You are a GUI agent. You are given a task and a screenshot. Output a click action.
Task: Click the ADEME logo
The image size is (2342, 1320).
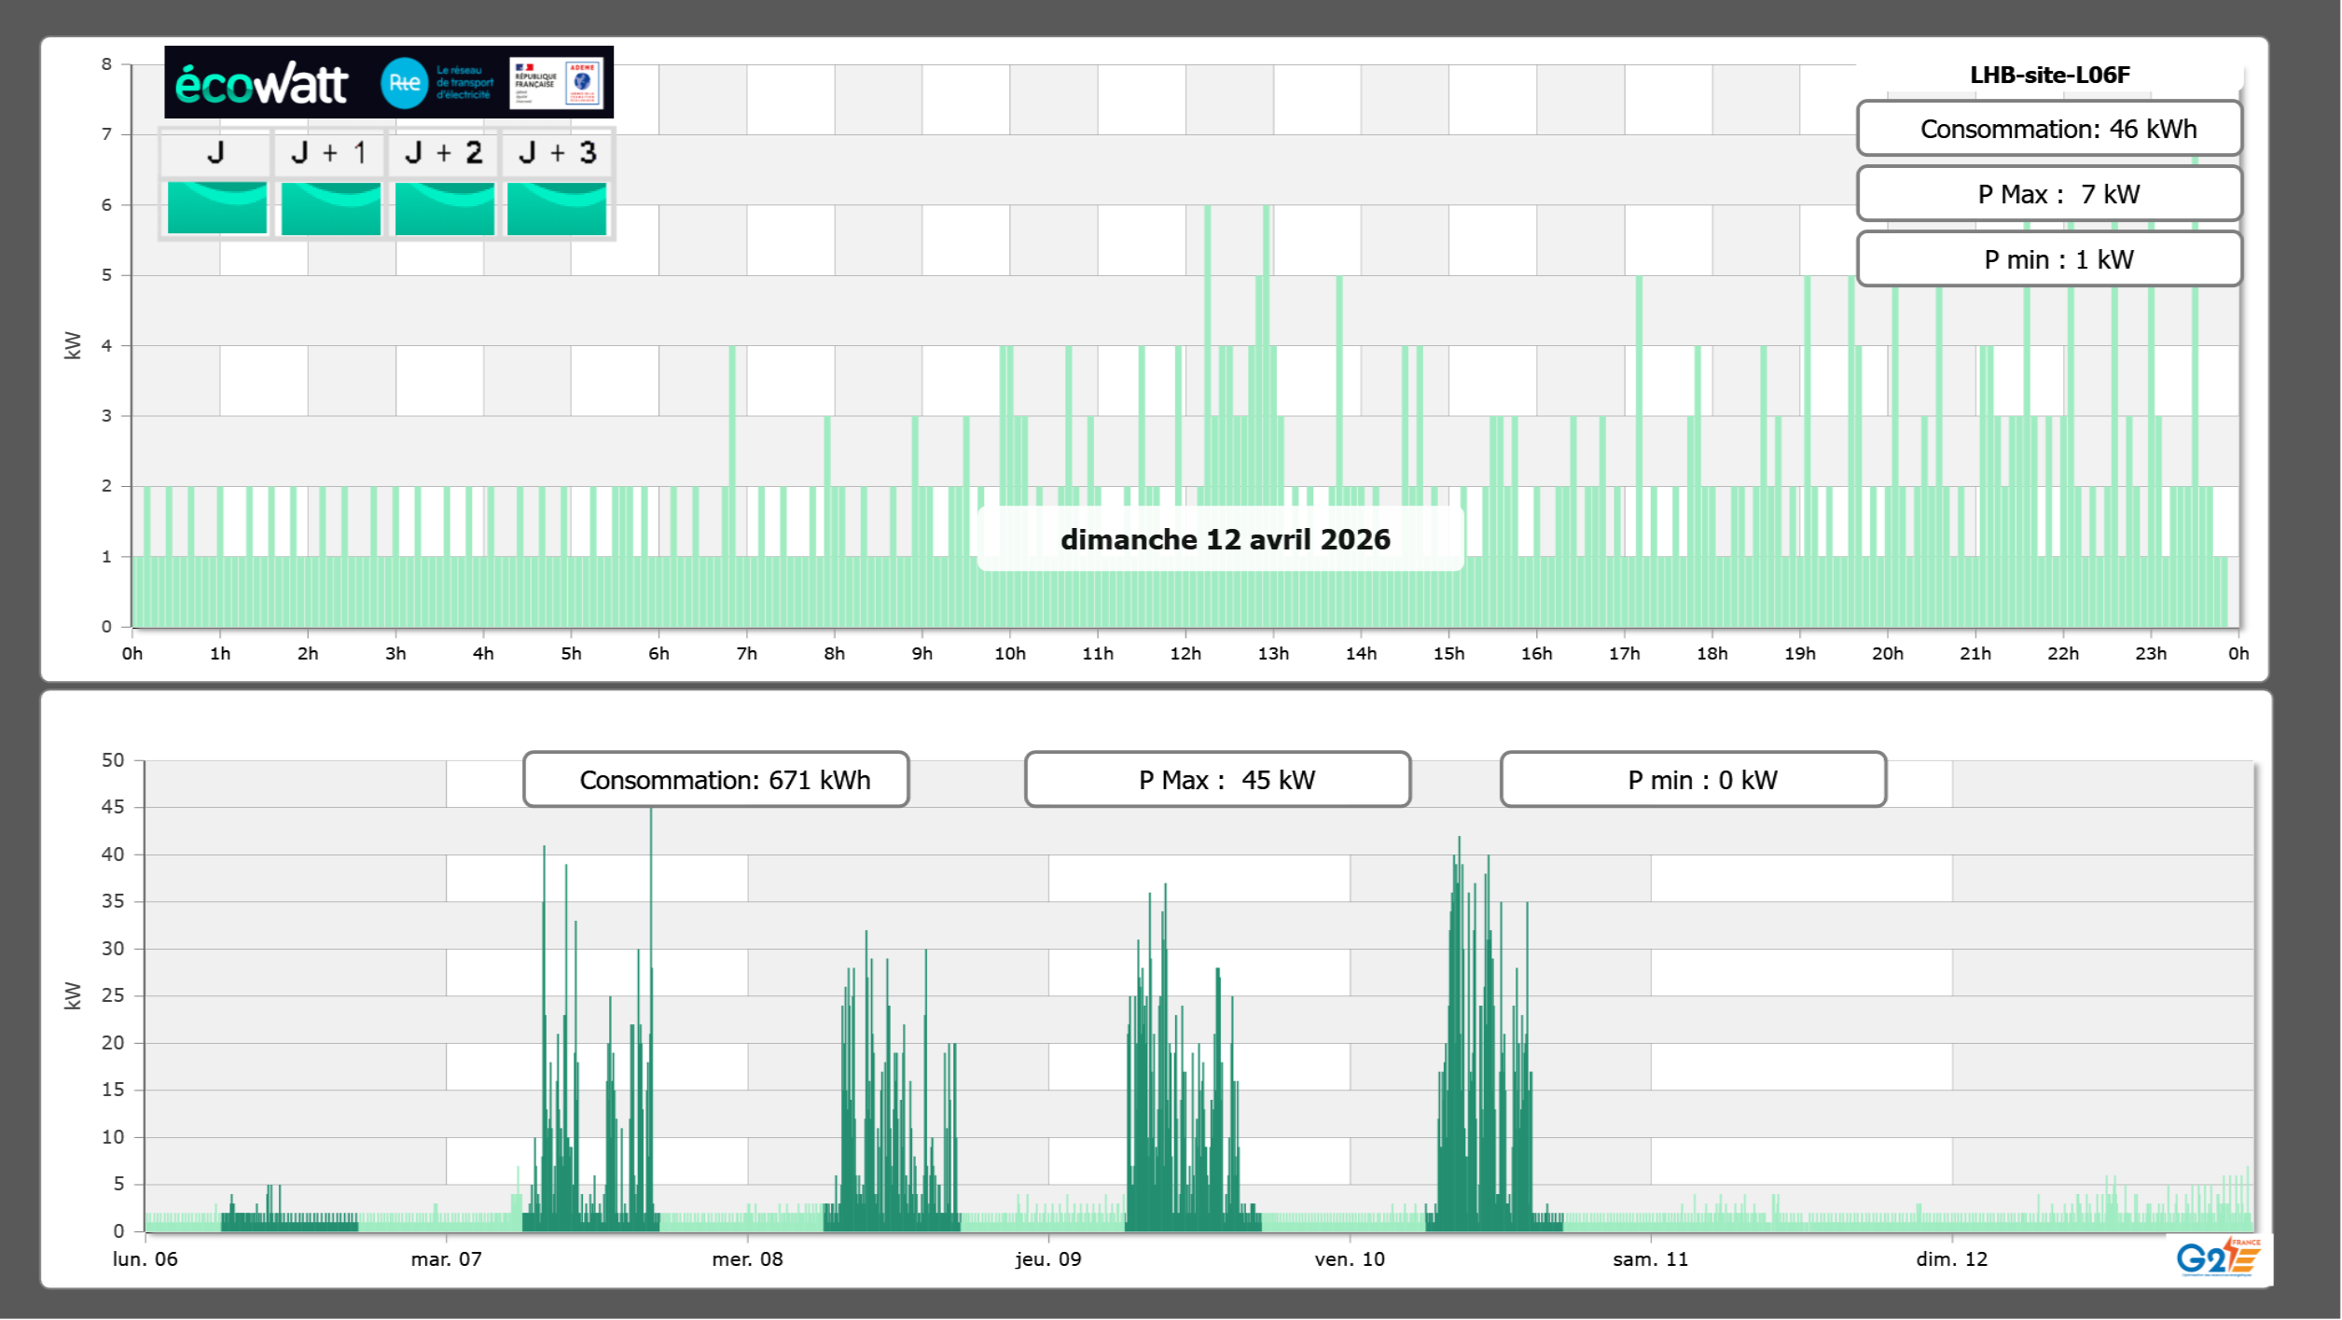(583, 83)
